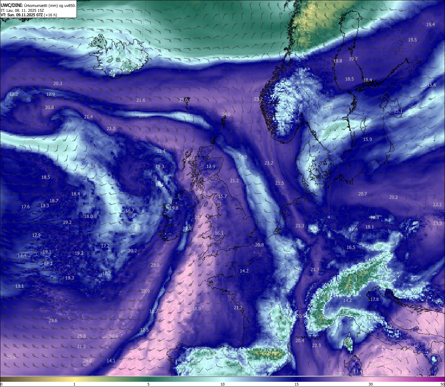Click the 15.1 value label
Image resolution: width=445 pixels, height=387 pixels.
398,111
